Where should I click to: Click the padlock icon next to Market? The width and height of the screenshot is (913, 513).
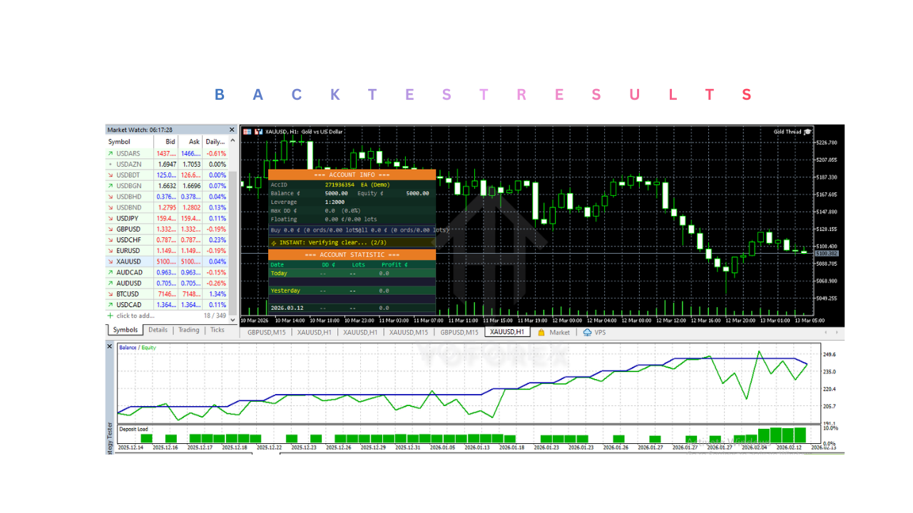tap(541, 332)
